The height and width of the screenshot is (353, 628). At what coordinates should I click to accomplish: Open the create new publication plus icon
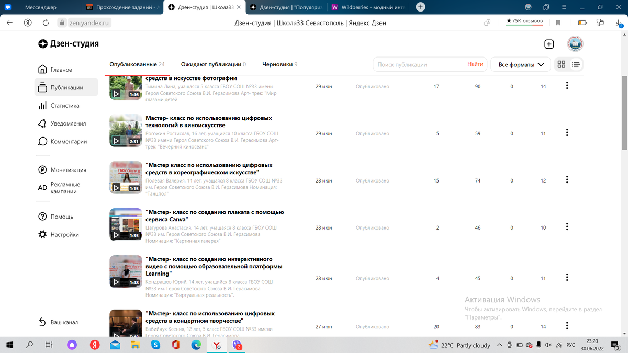tap(549, 44)
